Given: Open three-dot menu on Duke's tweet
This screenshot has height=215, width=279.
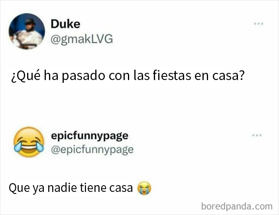Looking at the screenshot, I should [259, 23].
